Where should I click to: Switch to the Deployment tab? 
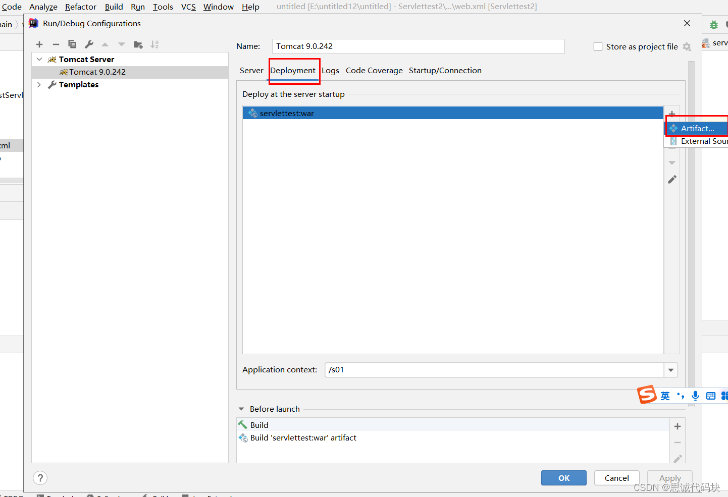(x=293, y=71)
